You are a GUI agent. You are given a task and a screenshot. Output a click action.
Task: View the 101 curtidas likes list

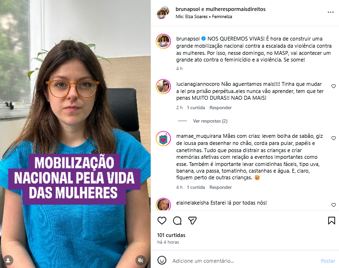click(x=171, y=235)
